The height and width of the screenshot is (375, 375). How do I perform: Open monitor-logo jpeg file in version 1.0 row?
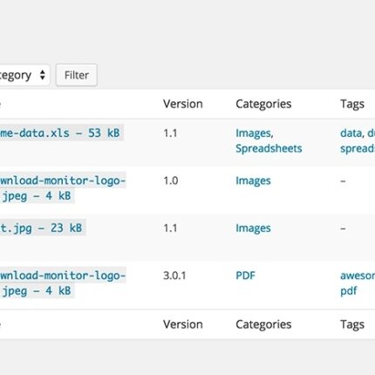[x=63, y=188]
